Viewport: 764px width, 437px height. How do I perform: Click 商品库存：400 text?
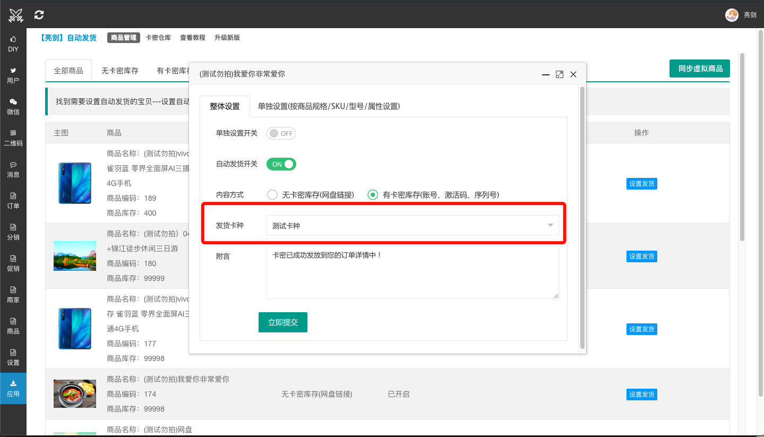[x=132, y=213]
